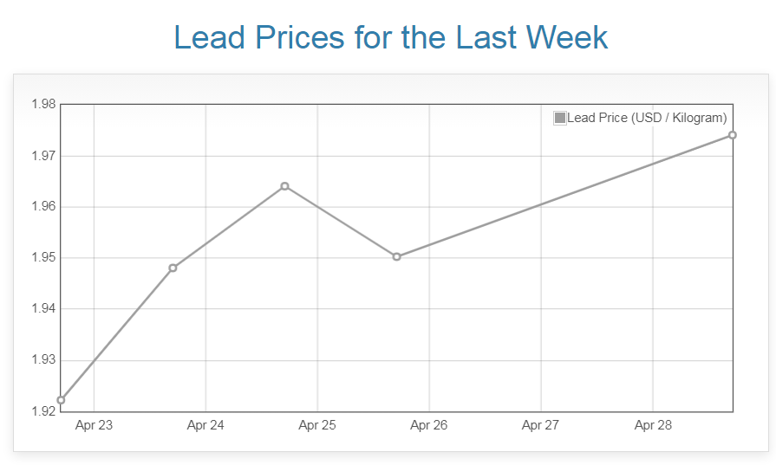Click the Apr 26 x-axis label
This screenshot has width=776, height=465.
(x=429, y=425)
